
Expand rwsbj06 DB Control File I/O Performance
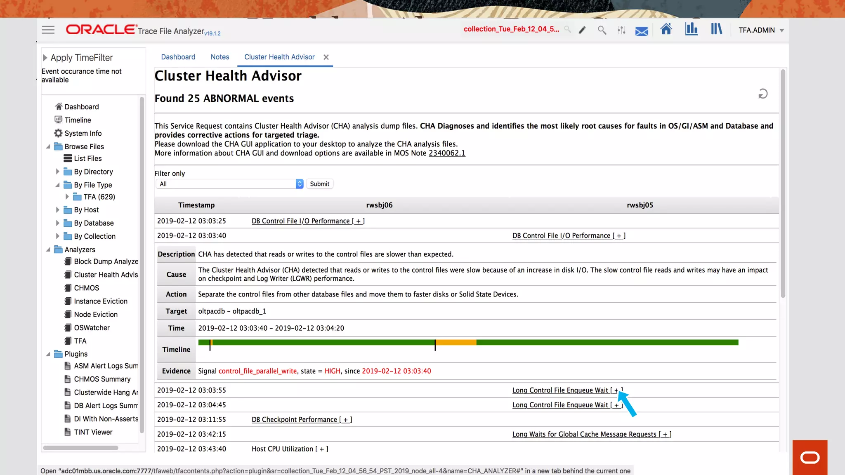308,221
